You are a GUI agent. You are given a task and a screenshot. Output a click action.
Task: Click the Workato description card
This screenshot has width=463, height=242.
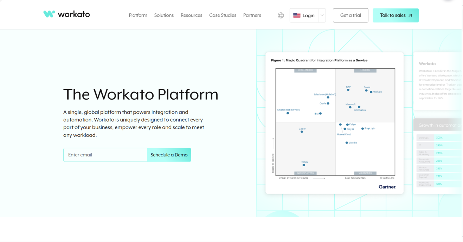click(x=438, y=81)
